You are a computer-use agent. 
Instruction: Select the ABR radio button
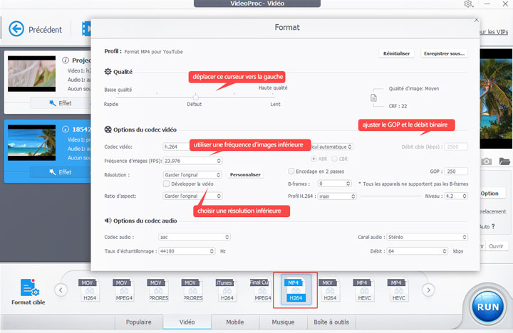pos(313,159)
